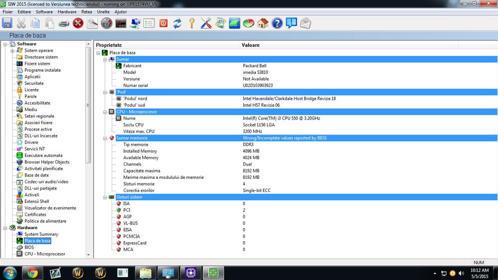Click the Save floppy disk toolbar icon
This screenshot has height=280, width=498.
[7, 23]
